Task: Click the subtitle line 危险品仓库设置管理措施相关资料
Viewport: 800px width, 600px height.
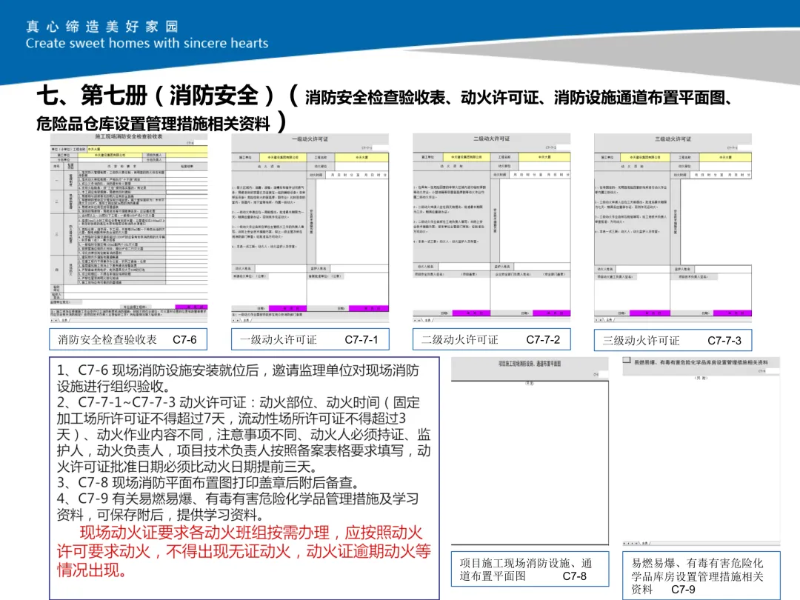Action: point(153,124)
